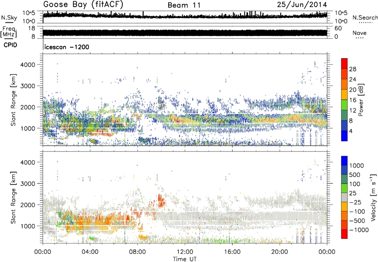
Task: Click the '1000' tick on the velocity colorbar
Action: click(x=357, y=166)
